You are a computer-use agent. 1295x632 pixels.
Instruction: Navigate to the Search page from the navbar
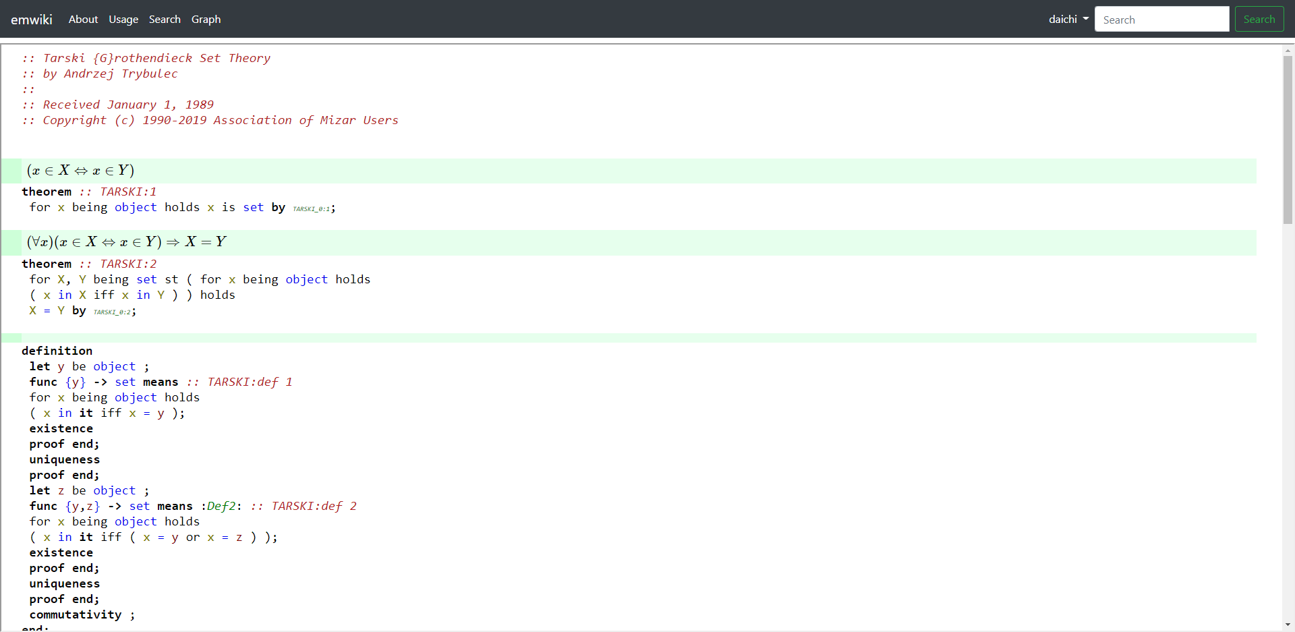click(x=165, y=19)
